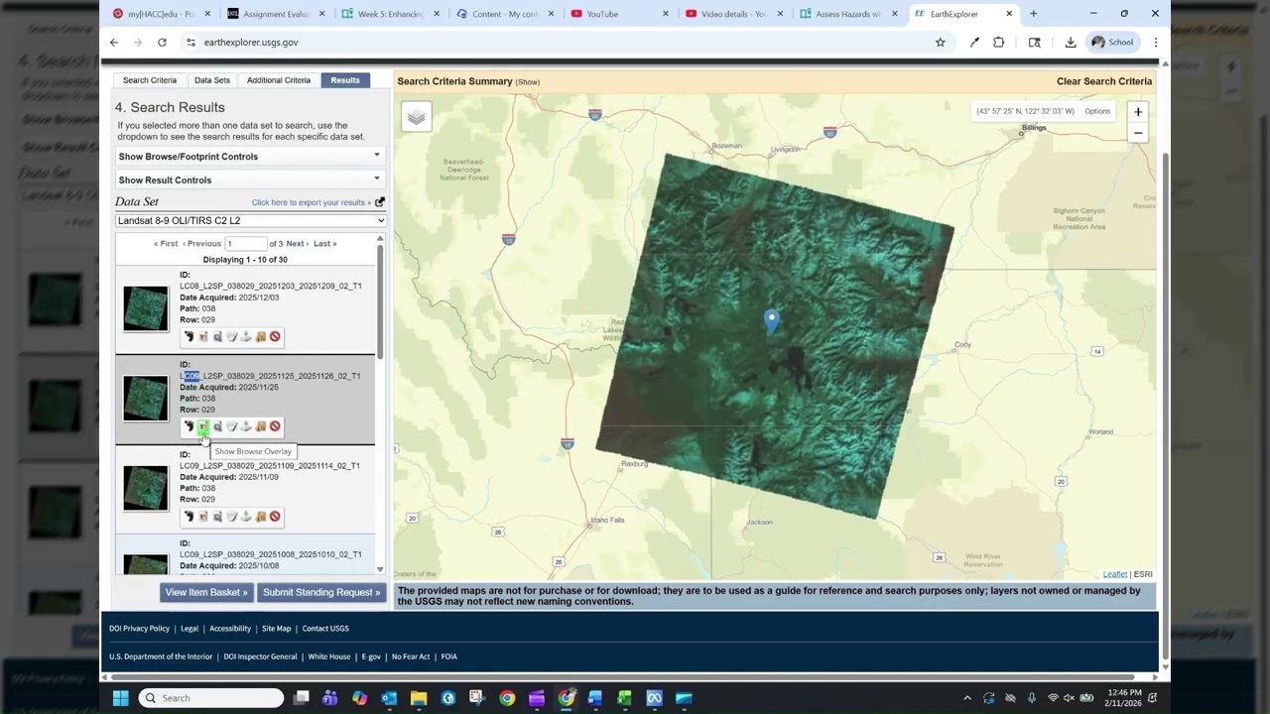Image resolution: width=1270 pixels, height=714 pixels.
Task: Show footprint for the 2025/11/25 scene
Action: pyautogui.click(x=189, y=426)
